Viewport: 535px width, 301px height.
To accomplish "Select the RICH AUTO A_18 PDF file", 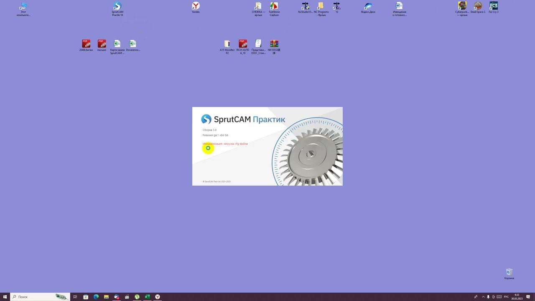I will [243, 47].
